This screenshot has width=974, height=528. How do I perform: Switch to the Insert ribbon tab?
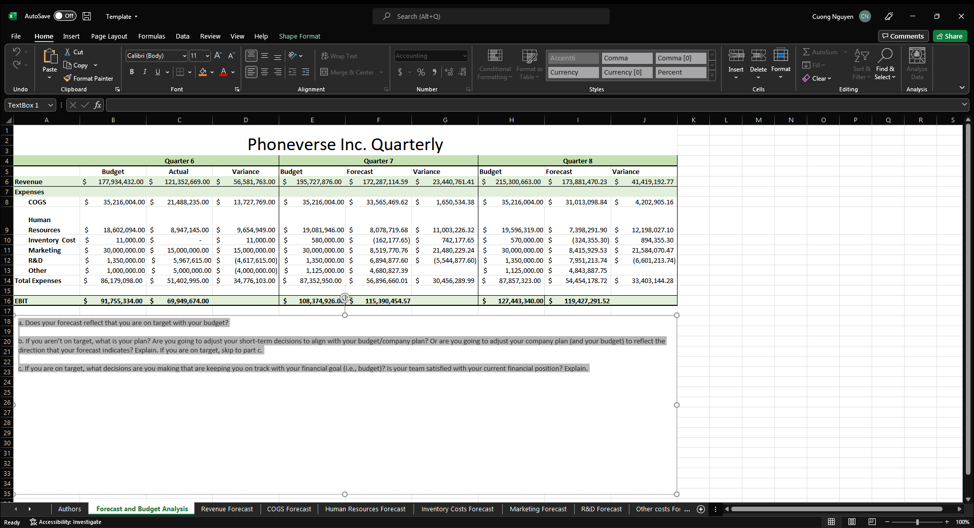pyautogui.click(x=71, y=36)
